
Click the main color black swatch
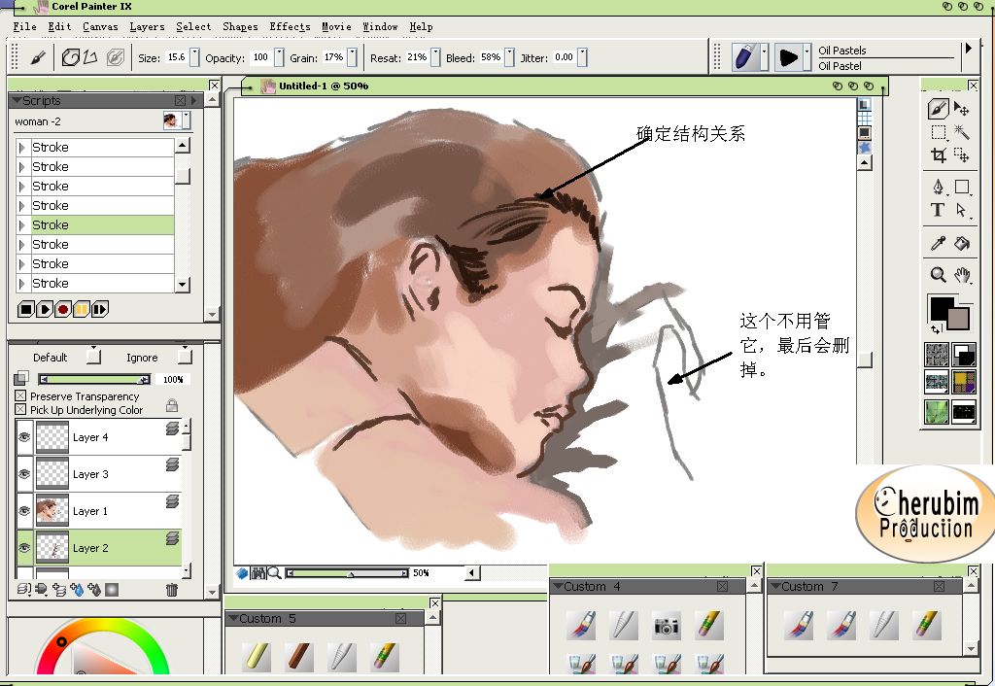[x=942, y=309]
